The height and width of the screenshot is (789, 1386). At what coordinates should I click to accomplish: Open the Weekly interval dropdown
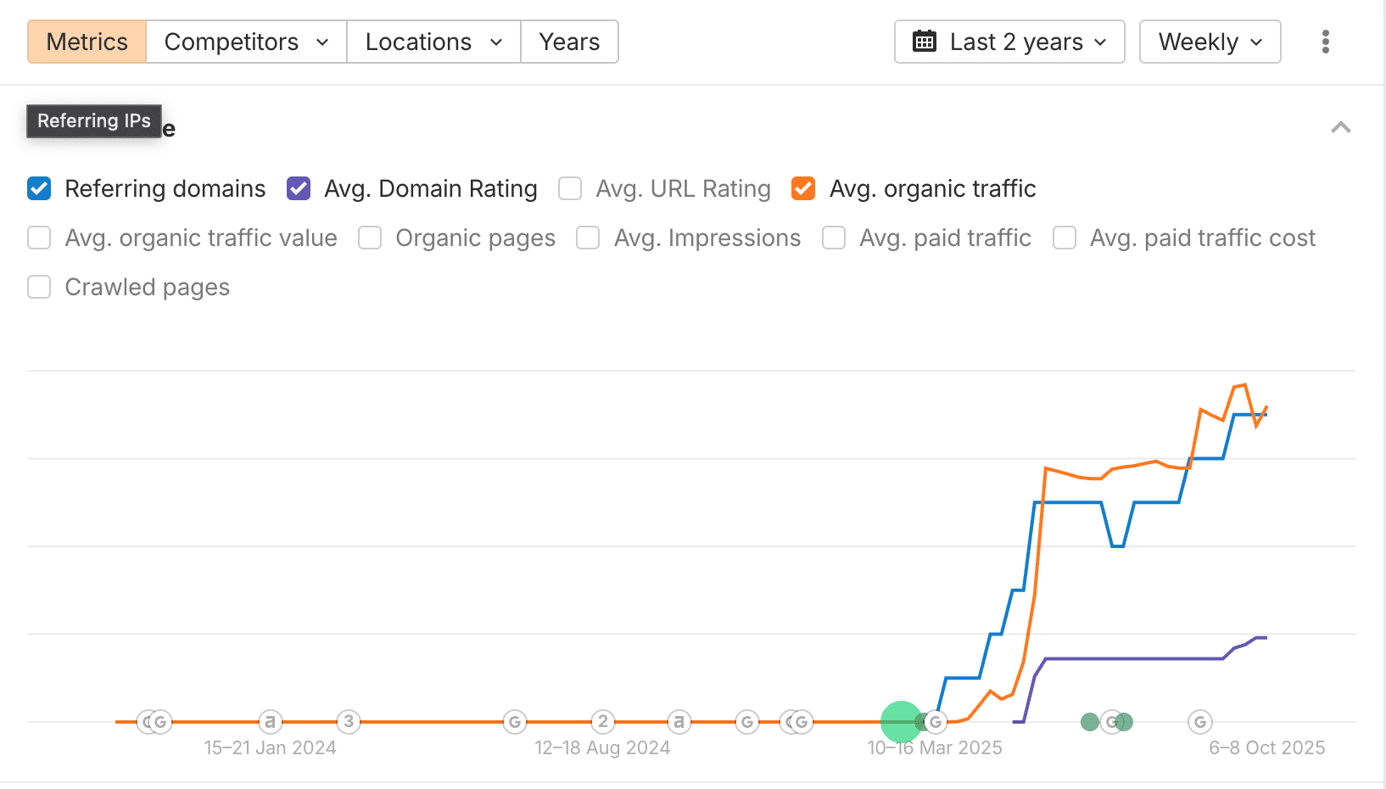pos(1210,42)
